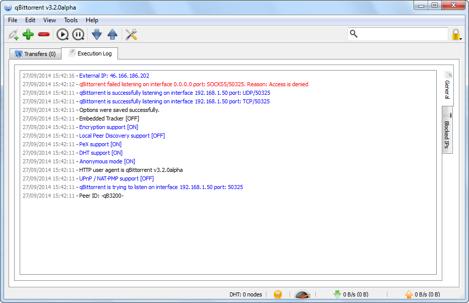The height and width of the screenshot is (303, 469).
Task: Click the search magnifier icon
Action: tap(354, 34)
